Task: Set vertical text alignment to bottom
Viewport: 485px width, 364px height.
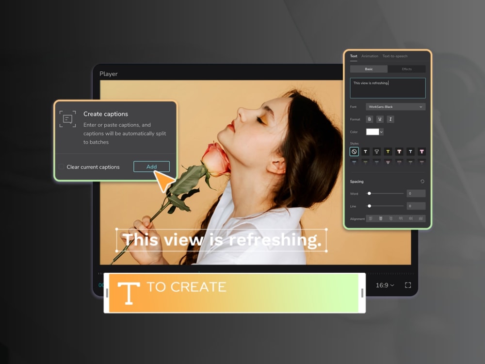Action: (420, 218)
